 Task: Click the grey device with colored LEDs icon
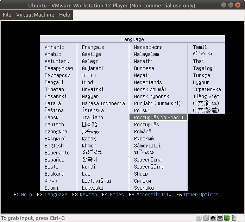[x=220, y=218]
